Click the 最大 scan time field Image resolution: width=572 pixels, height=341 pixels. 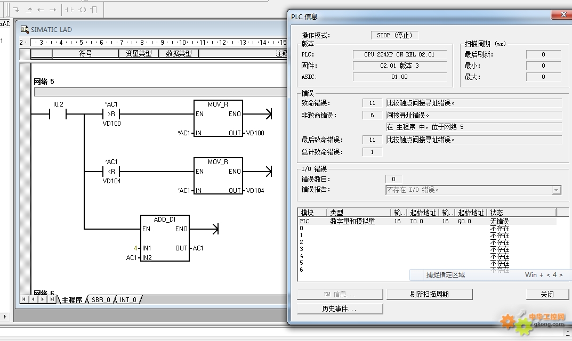(543, 77)
